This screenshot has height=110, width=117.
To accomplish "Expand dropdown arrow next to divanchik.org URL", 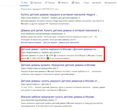I will 56,100.
